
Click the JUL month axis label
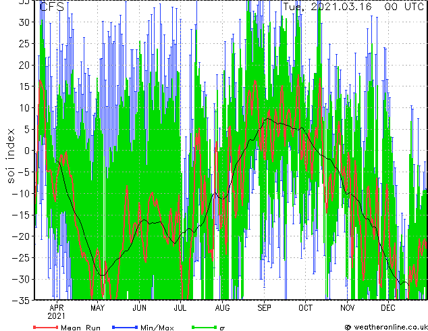point(180,308)
